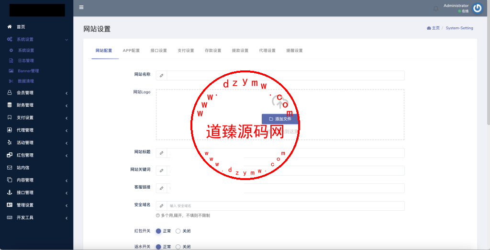Click the gear icon of 系统设置 submenu item

pos(11,50)
